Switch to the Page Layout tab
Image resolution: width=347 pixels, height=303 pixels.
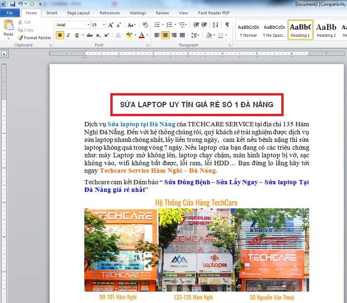point(78,13)
